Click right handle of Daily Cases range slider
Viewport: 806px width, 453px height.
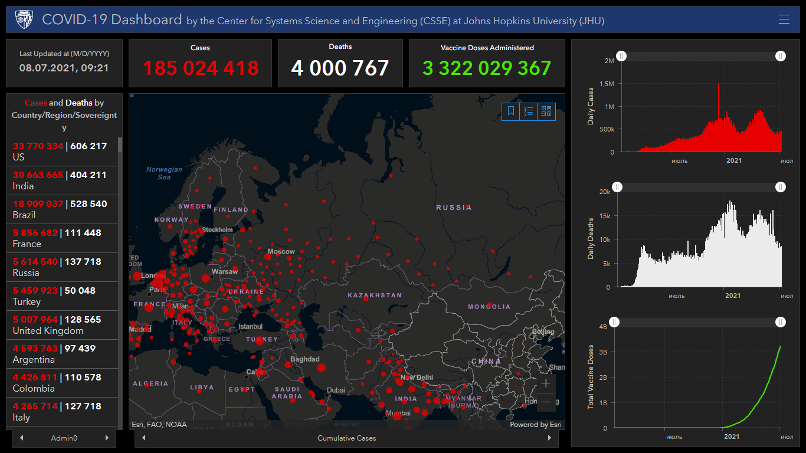781,55
